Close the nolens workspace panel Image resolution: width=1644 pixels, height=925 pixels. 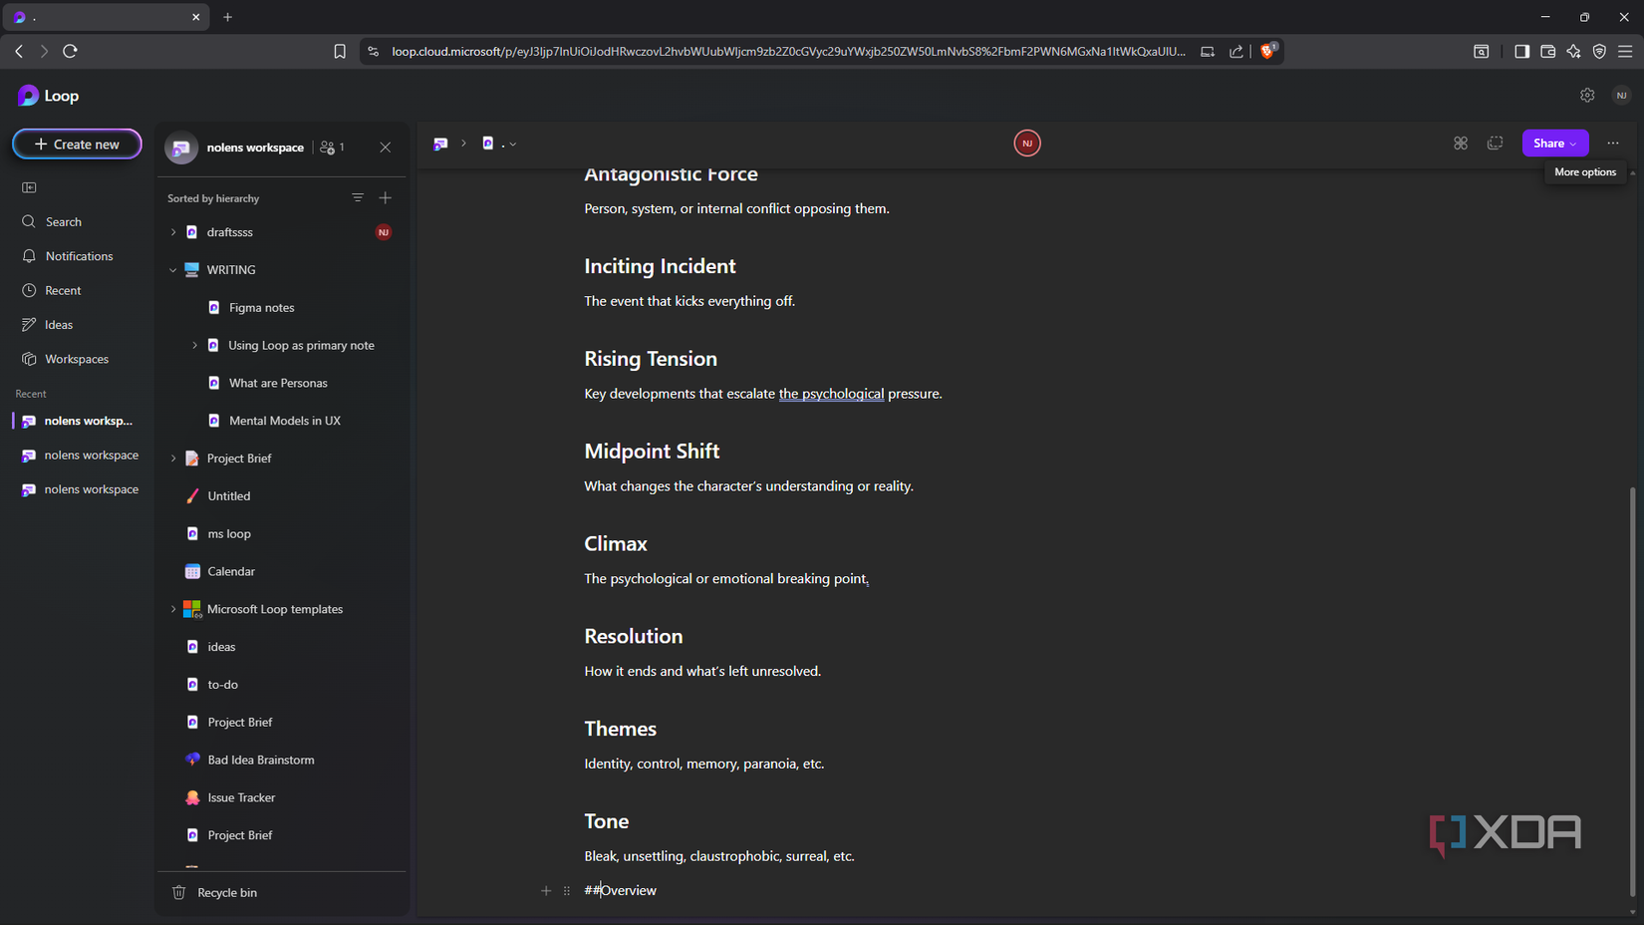386,148
